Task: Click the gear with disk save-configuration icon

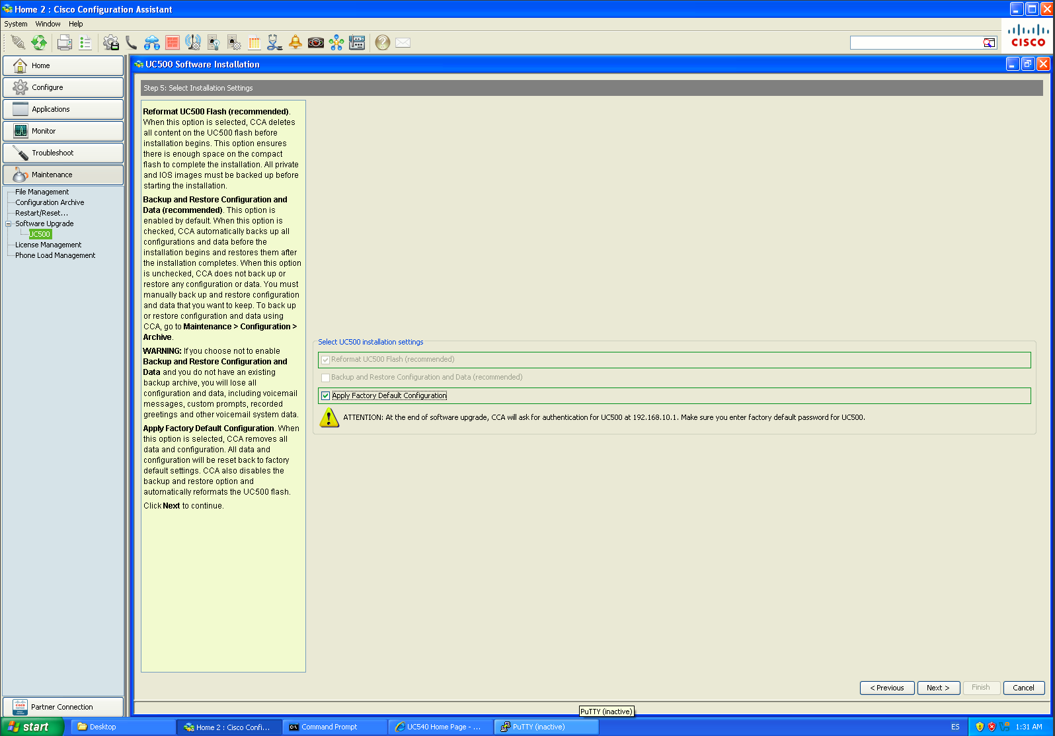Action: (111, 42)
